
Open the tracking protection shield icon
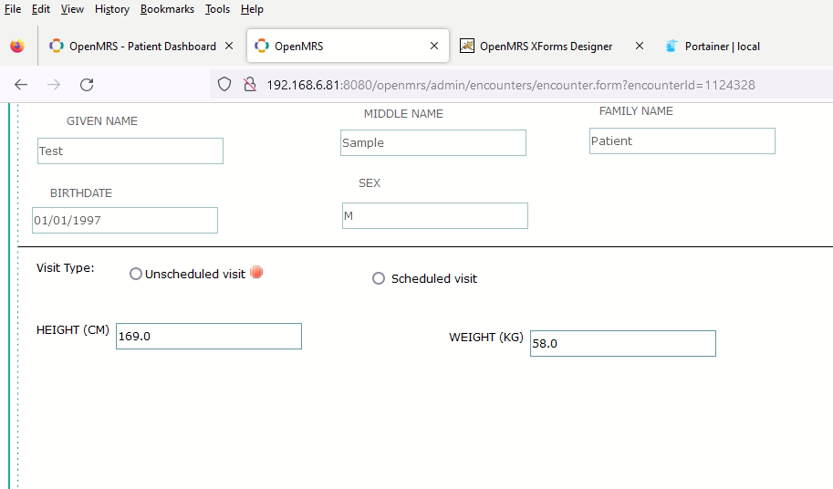(224, 85)
